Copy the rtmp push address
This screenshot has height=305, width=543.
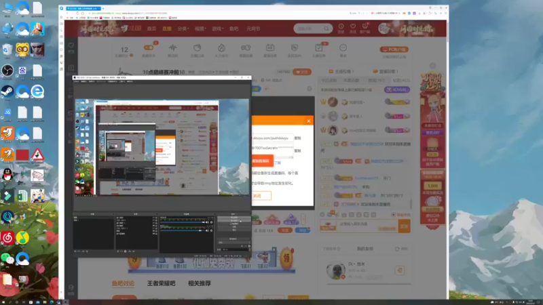tap(297, 138)
